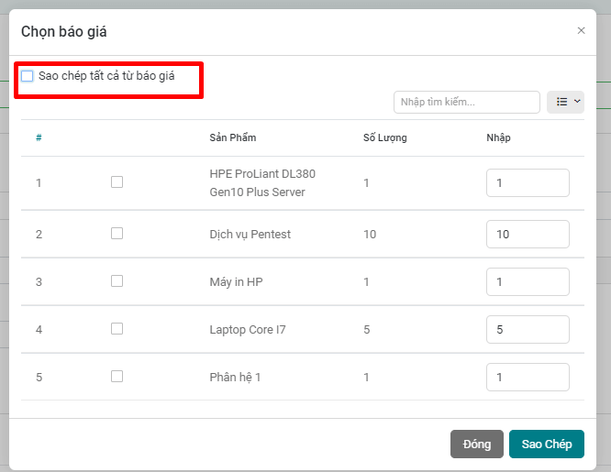Check the Máy in HP row
The height and width of the screenshot is (472, 611).
point(117,281)
